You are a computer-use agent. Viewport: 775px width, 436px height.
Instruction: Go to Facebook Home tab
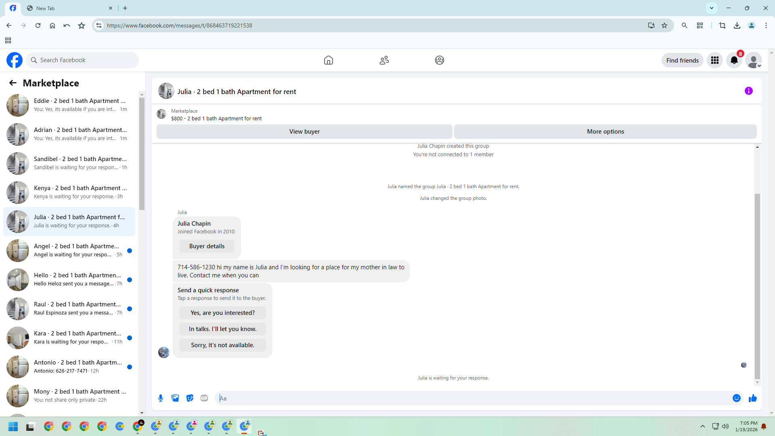(329, 60)
